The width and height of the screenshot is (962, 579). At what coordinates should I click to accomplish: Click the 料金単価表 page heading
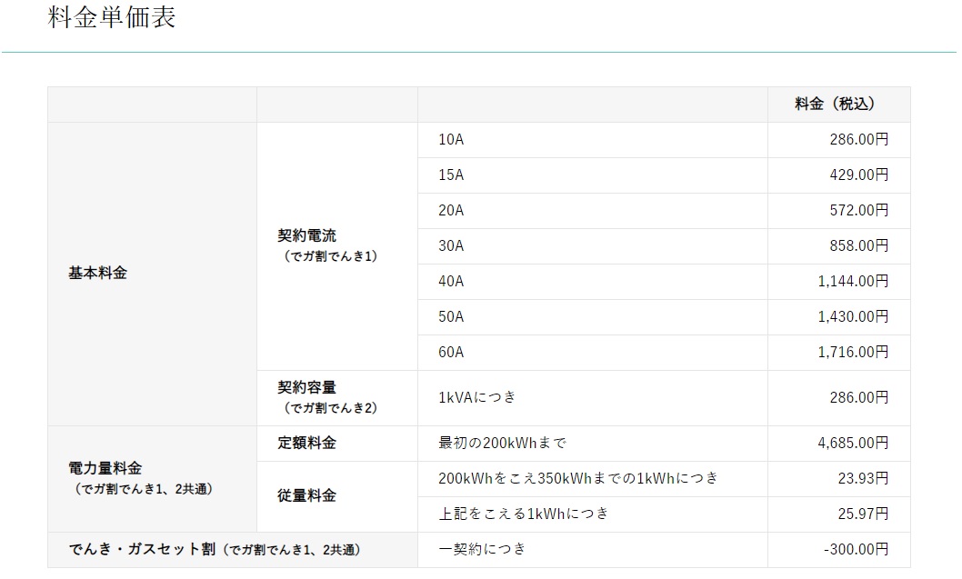point(112,18)
